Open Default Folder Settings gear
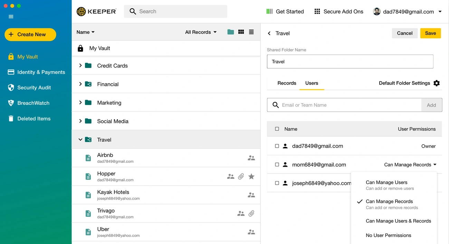The width and height of the screenshot is (449, 244). (437, 83)
